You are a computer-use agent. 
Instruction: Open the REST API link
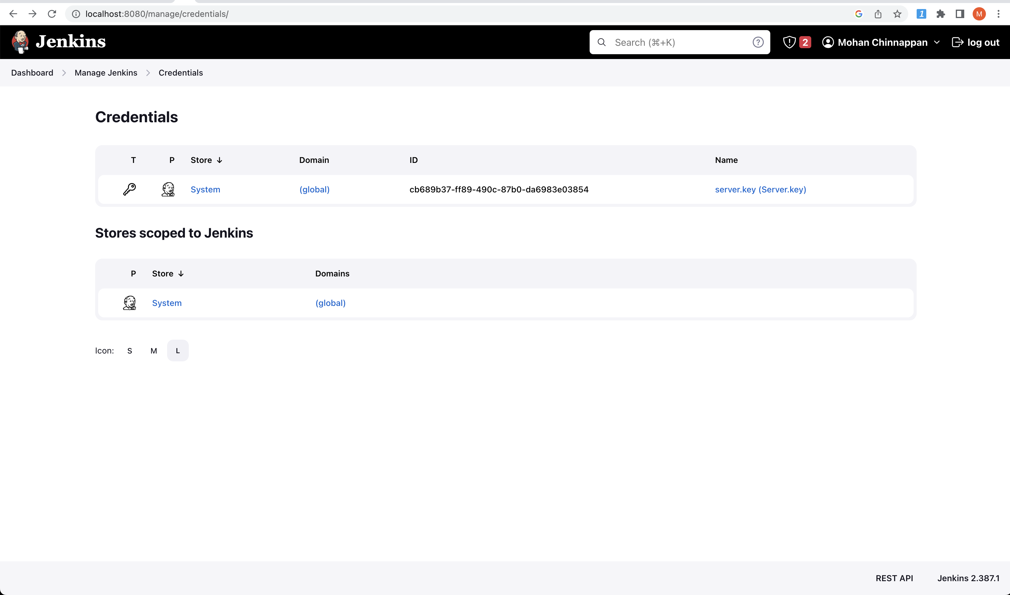[x=894, y=578]
